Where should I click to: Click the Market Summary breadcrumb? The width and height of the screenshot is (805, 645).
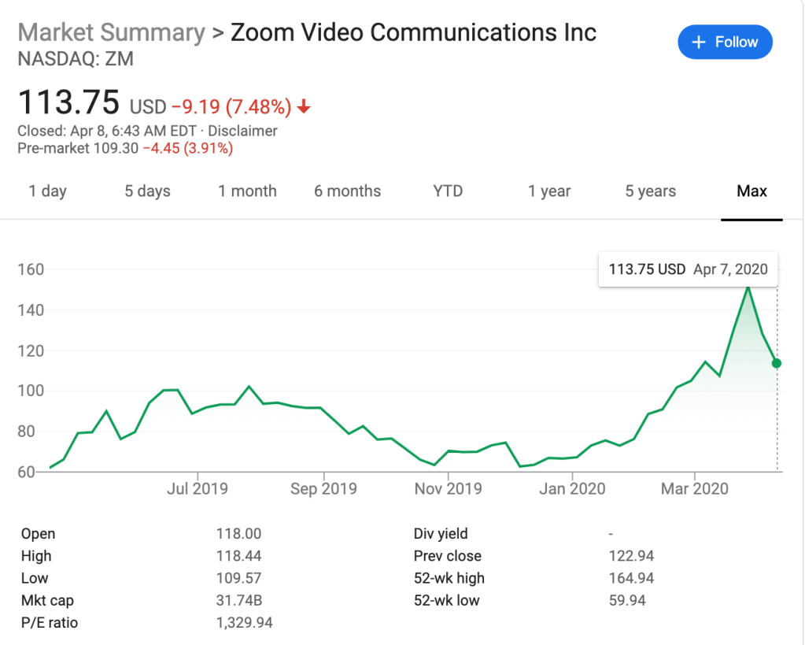coord(111,32)
